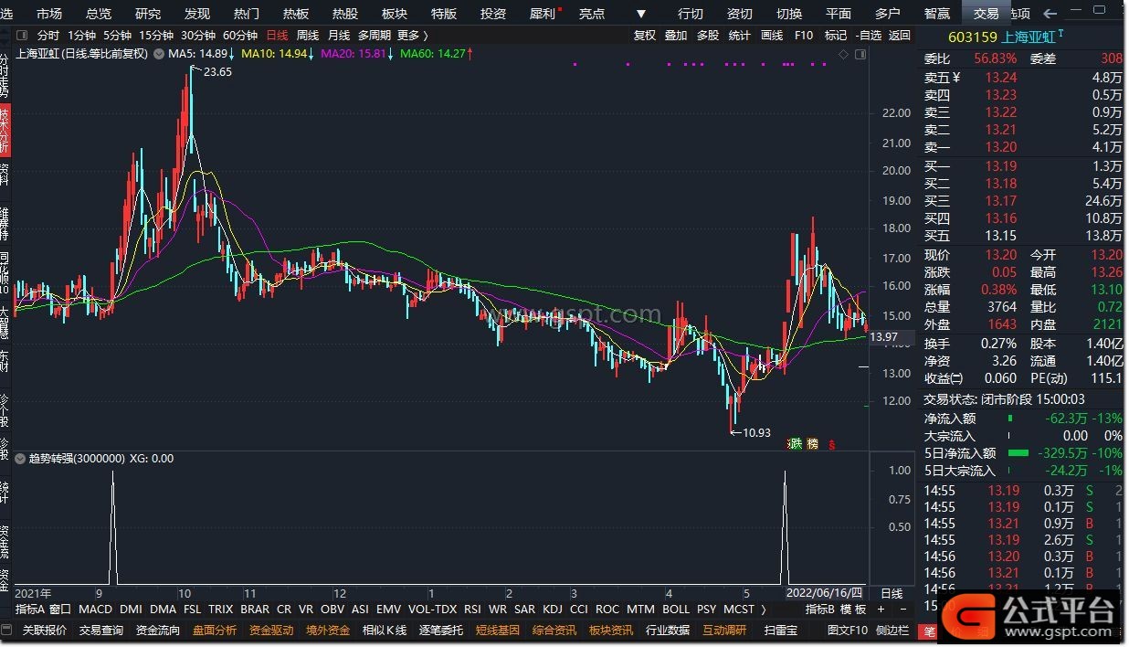Screen dimensions: 1129x647
Task: Open the 模板 template option
Action: (x=852, y=609)
